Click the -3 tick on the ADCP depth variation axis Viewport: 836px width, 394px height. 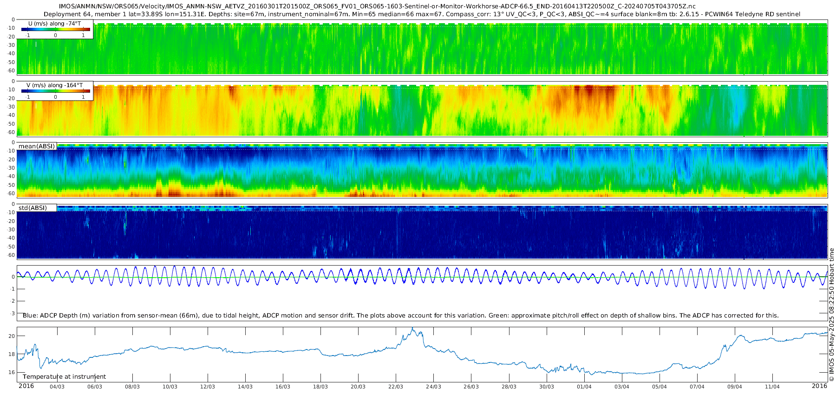[x=12, y=313]
